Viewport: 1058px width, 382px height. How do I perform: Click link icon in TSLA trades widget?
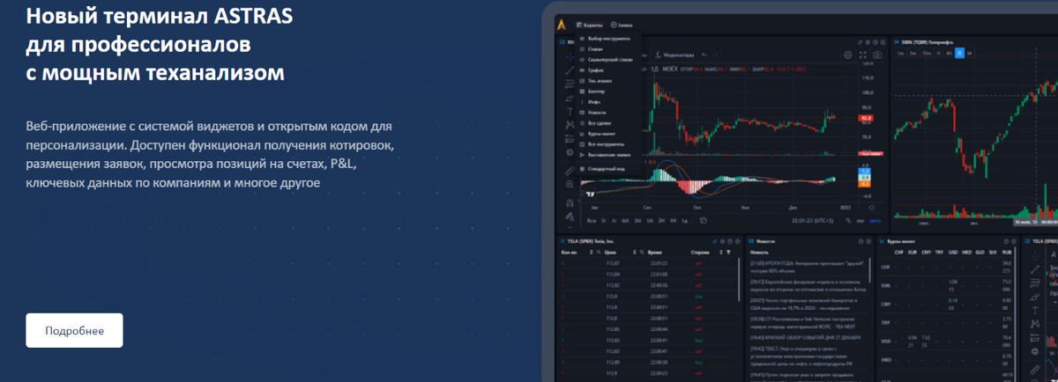coord(714,241)
